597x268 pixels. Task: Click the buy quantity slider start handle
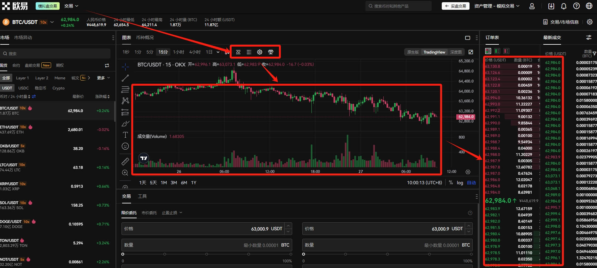[123, 254]
